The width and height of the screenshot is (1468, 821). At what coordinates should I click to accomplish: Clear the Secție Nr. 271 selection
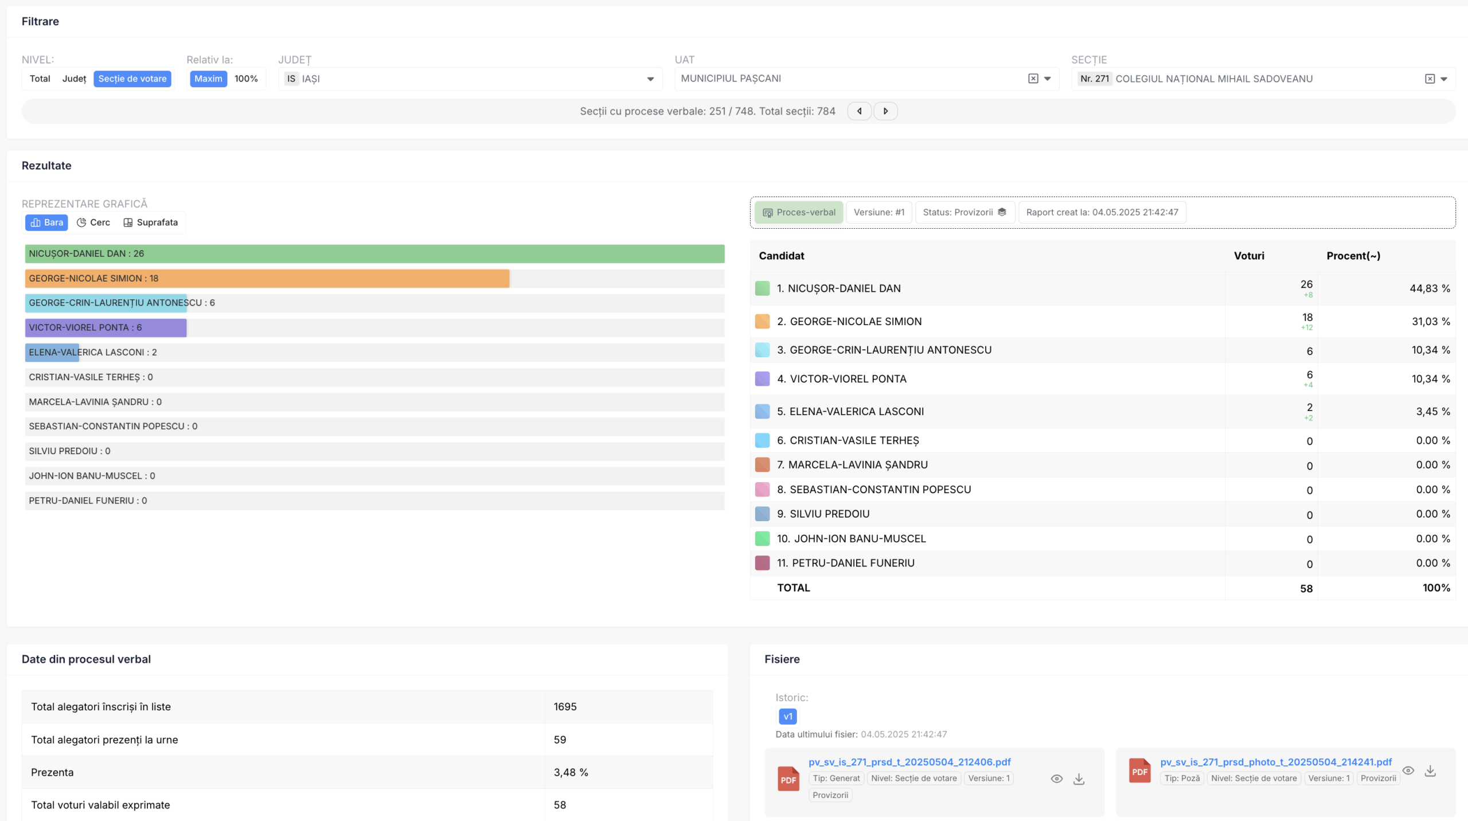1430,79
